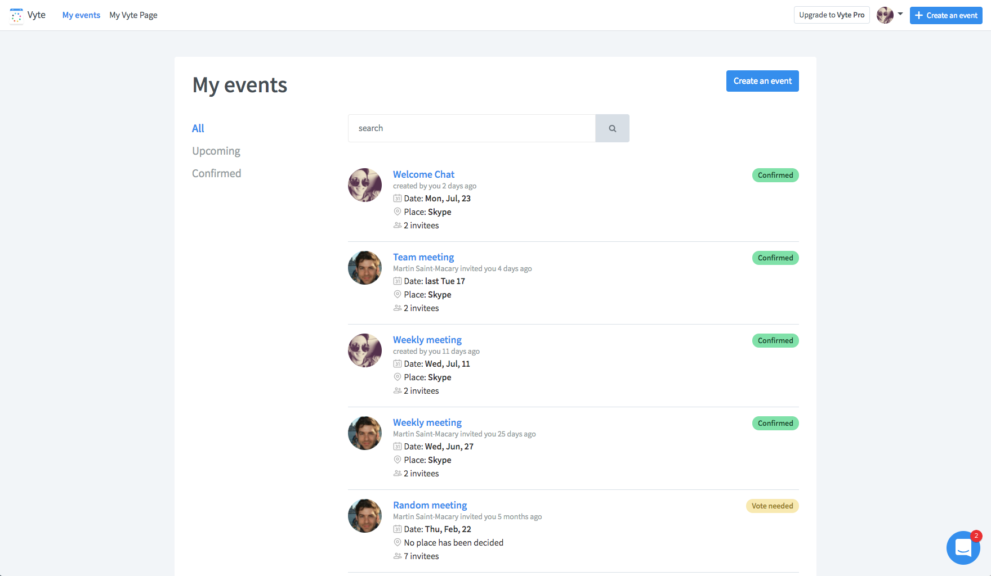Open the Random meeting event link
Screen dimensions: 991x576
pos(430,505)
